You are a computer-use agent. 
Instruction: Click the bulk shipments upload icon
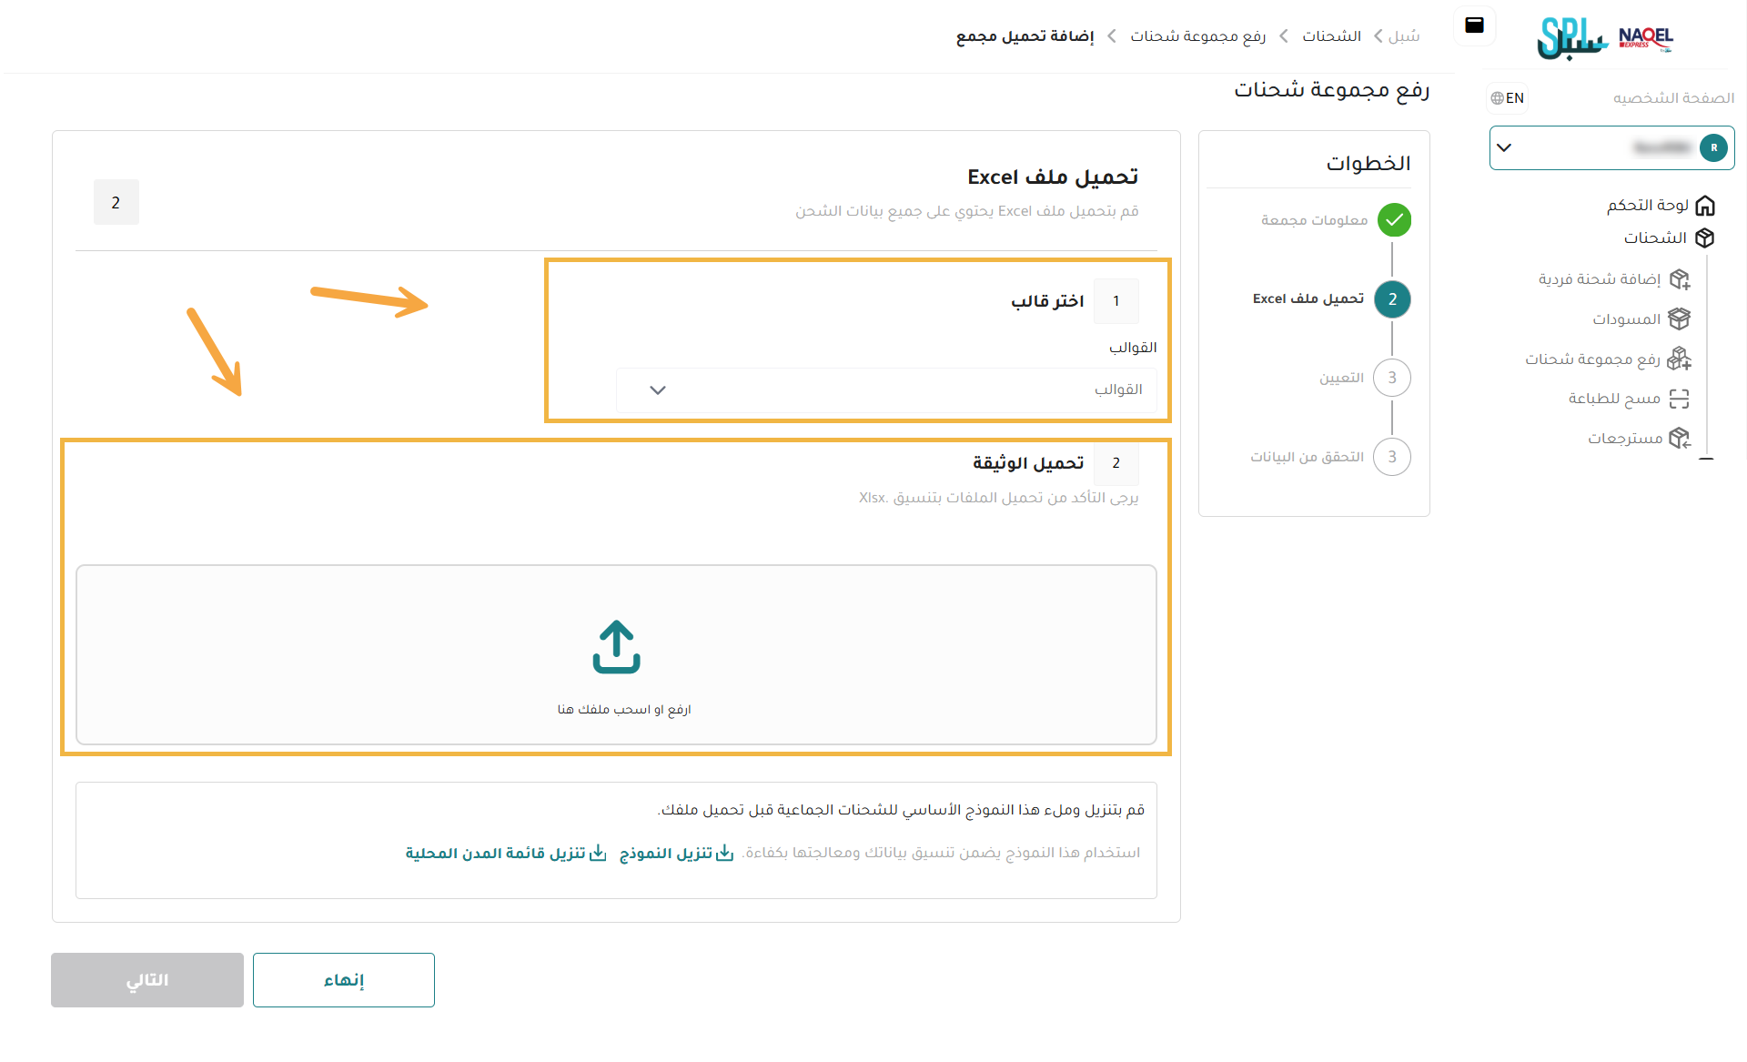pyautogui.click(x=1680, y=359)
